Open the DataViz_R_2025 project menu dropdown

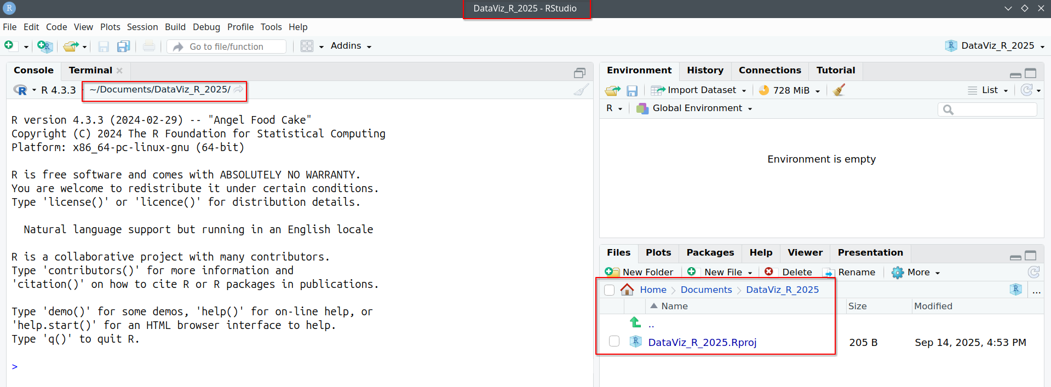click(x=995, y=46)
